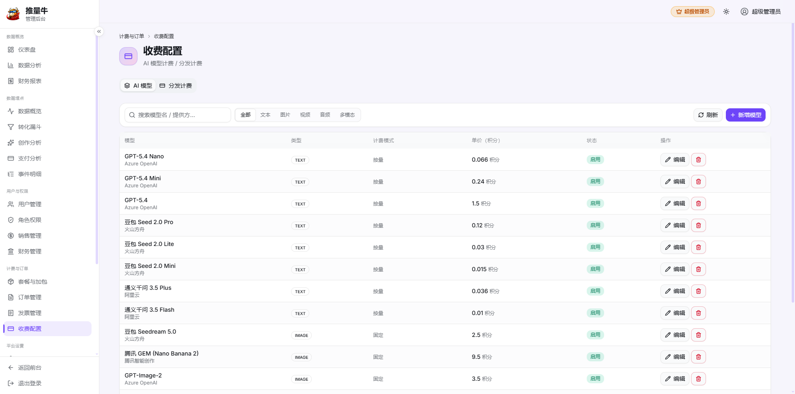Filter models by 多模态

[x=347, y=115]
